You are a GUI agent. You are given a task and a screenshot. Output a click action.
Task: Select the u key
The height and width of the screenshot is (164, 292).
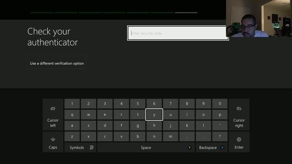[171, 114]
